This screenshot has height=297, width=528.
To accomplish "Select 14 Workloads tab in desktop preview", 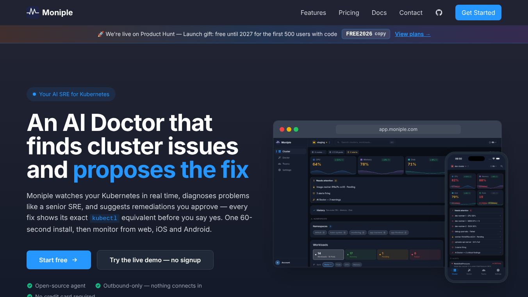I will [x=328, y=255].
